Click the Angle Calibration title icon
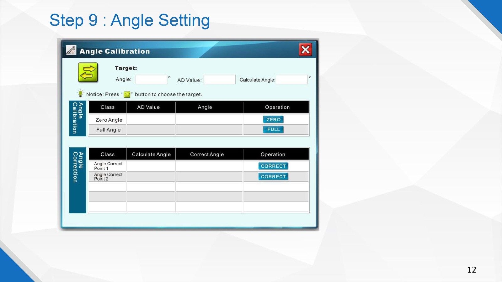This screenshot has height=282, width=502. click(71, 50)
